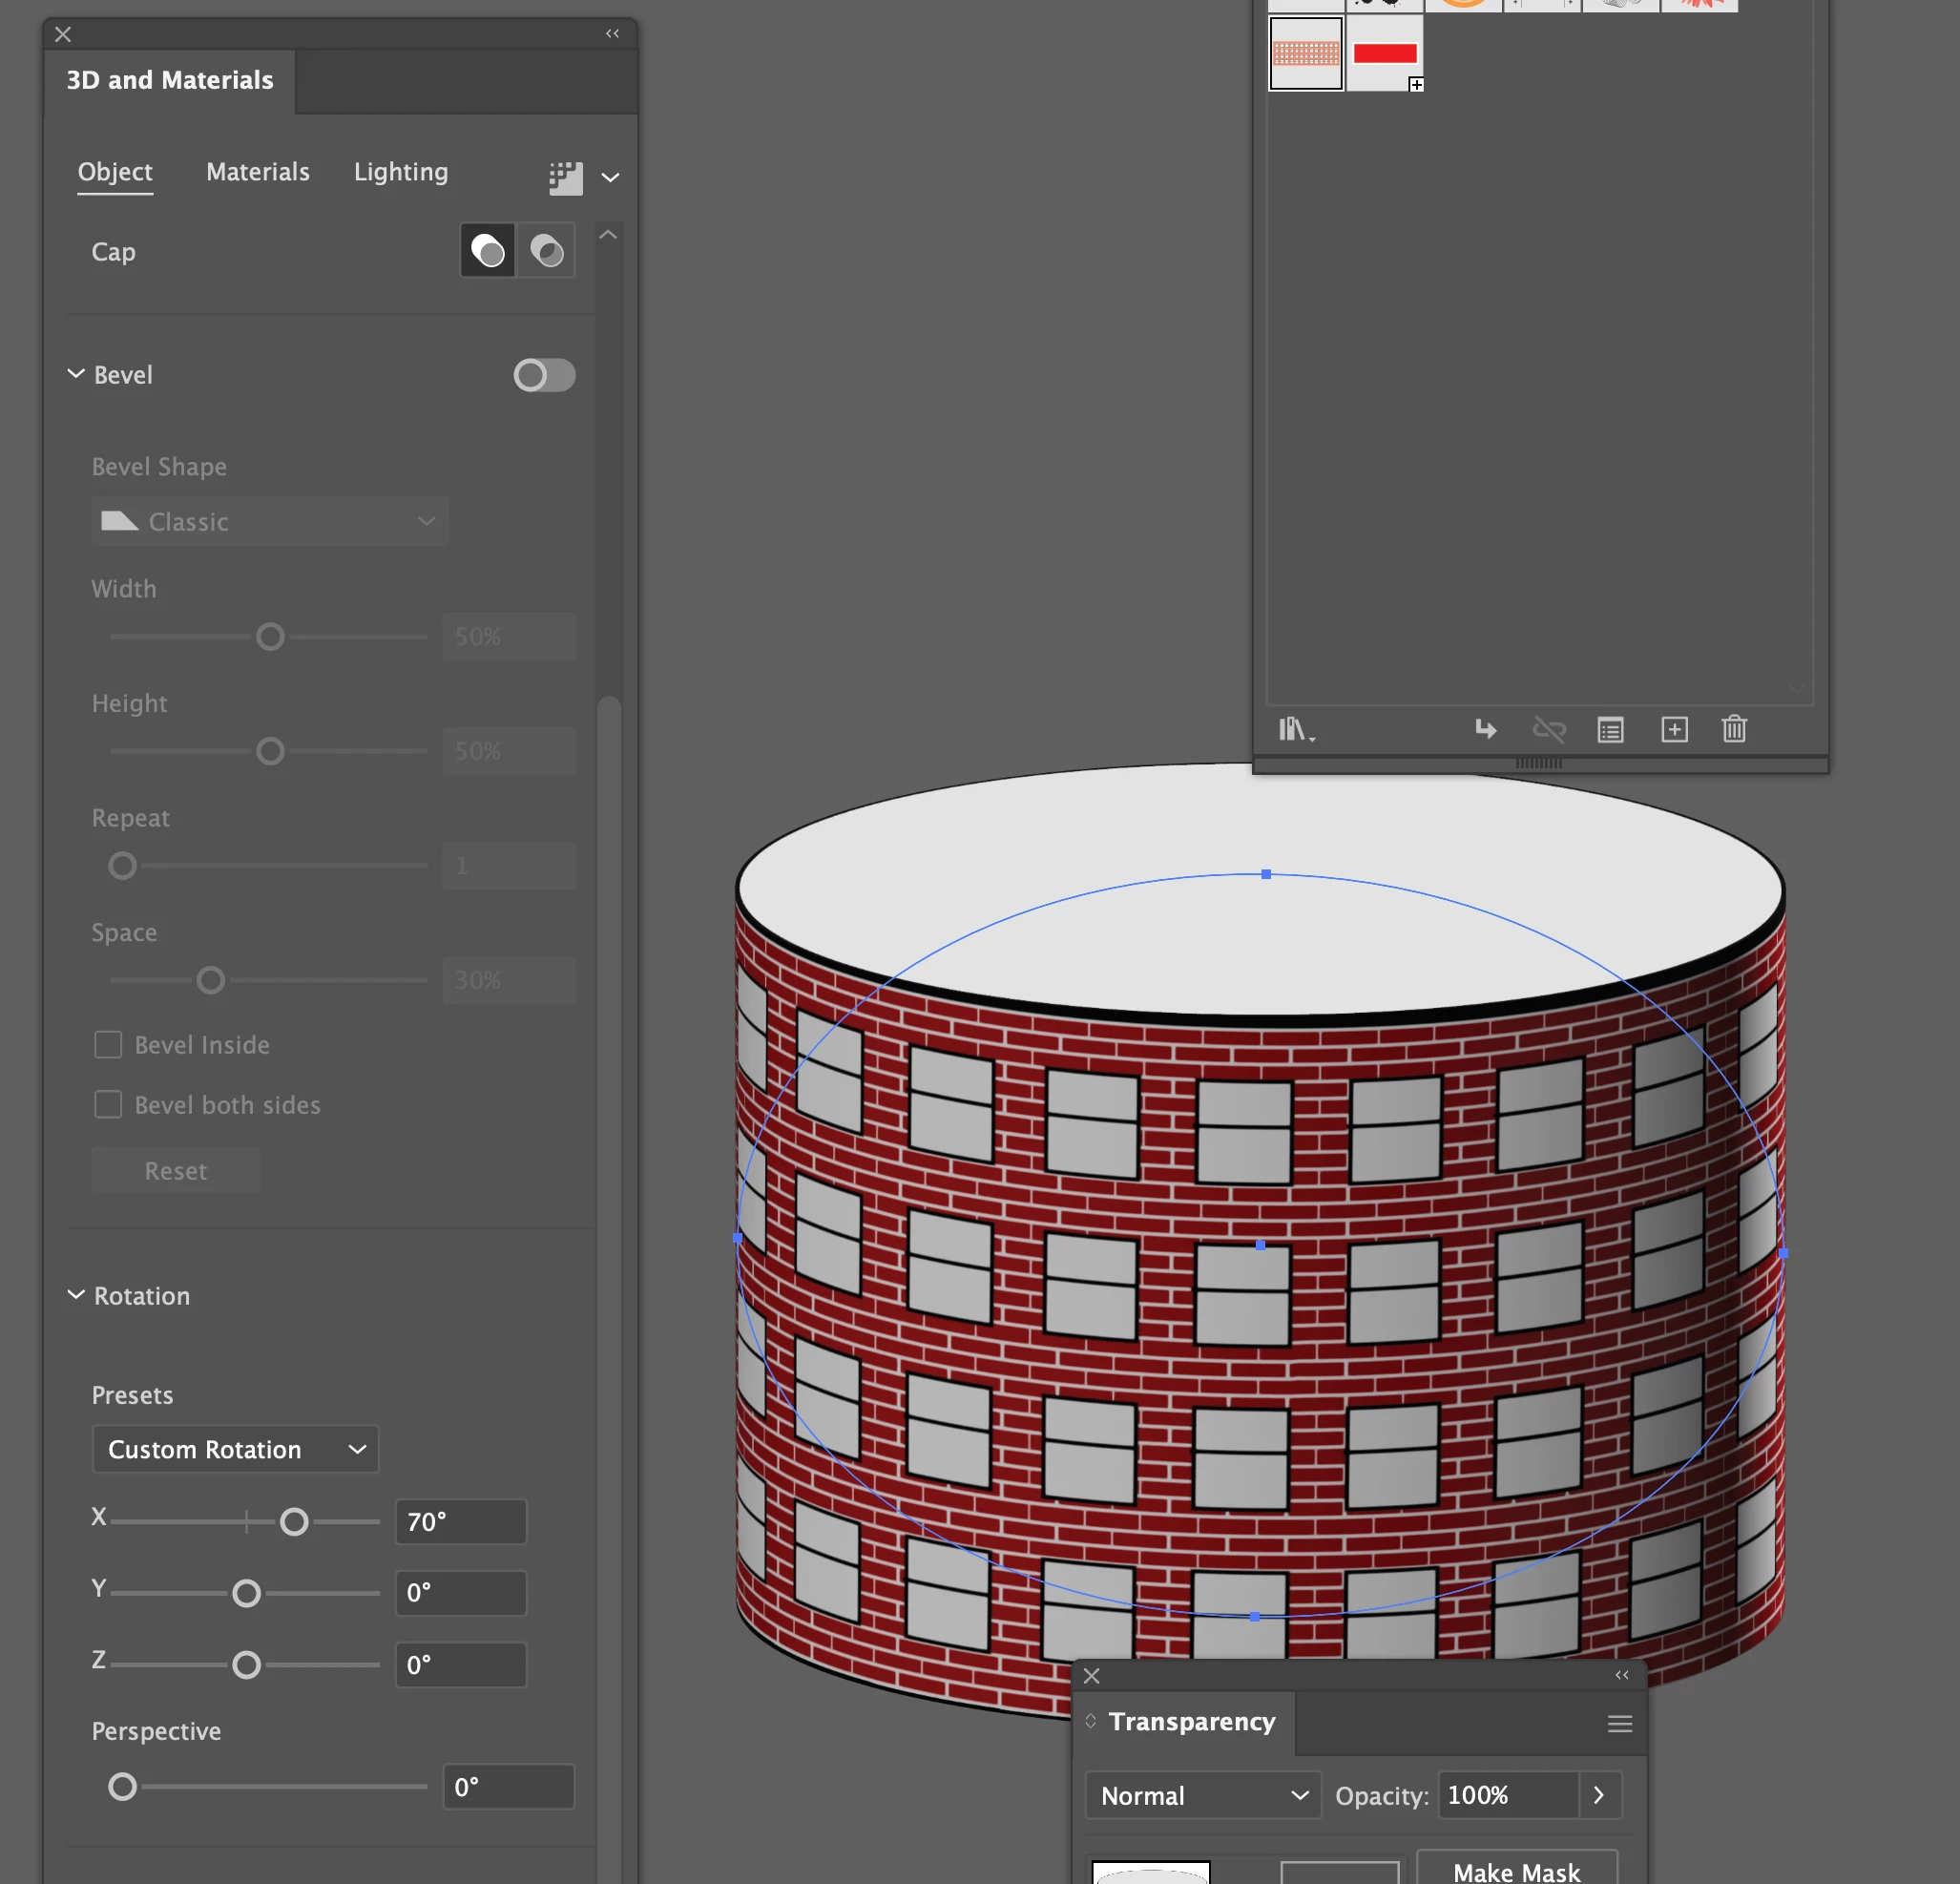This screenshot has height=1884, width=1960.
Task: Click the render settings icon
Action: tap(566, 178)
